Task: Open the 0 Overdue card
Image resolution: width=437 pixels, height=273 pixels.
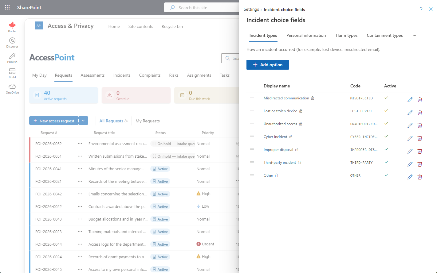Action: coord(136,95)
